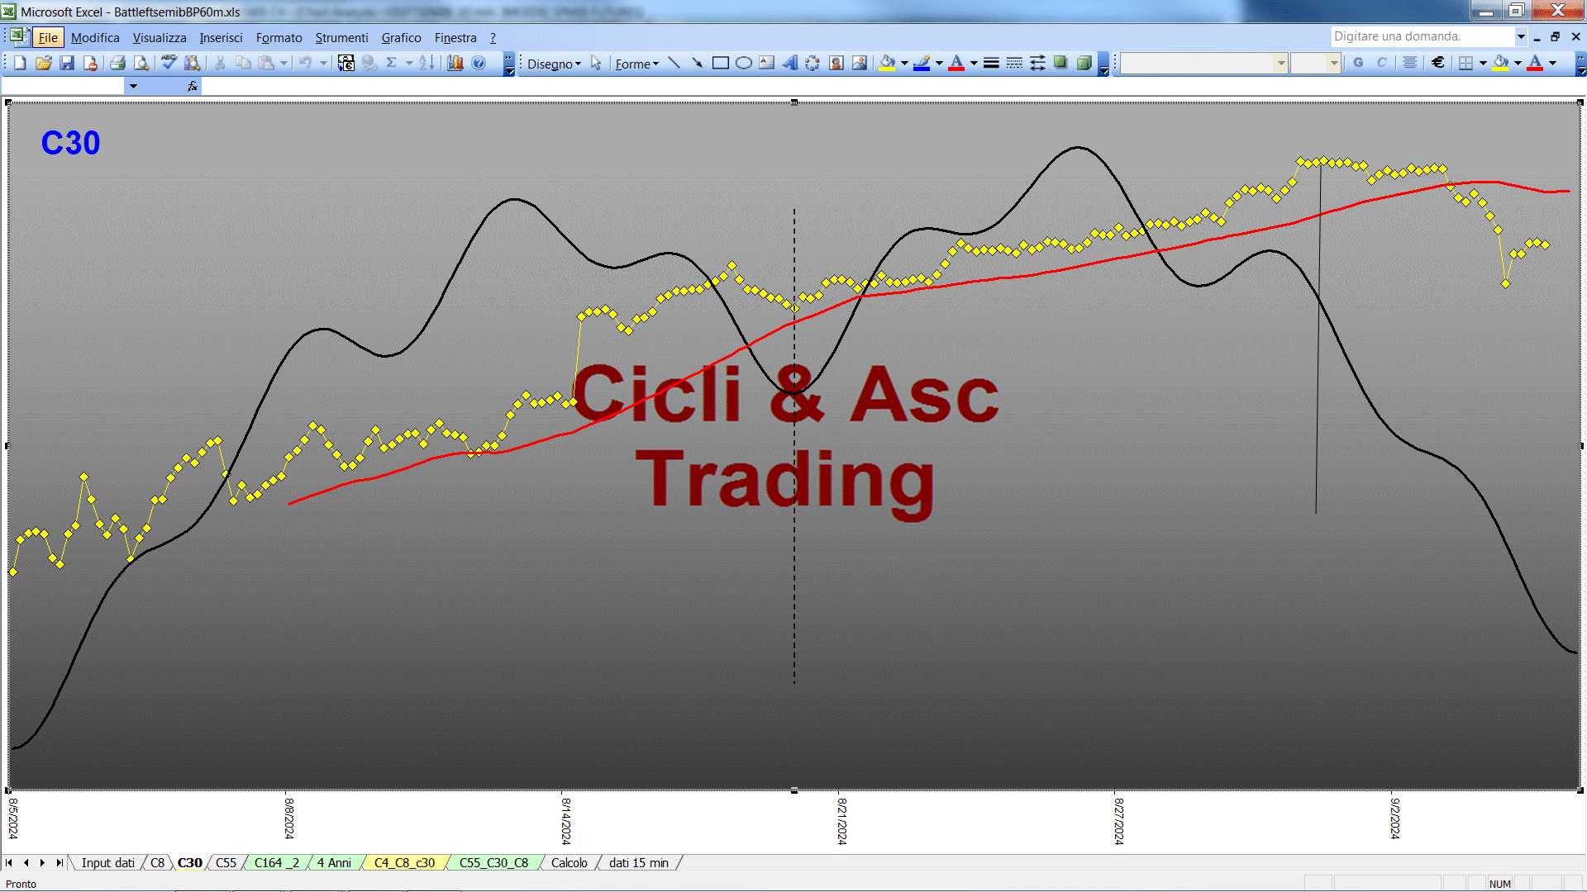Insert a diagram or organization chart

pos(813,64)
